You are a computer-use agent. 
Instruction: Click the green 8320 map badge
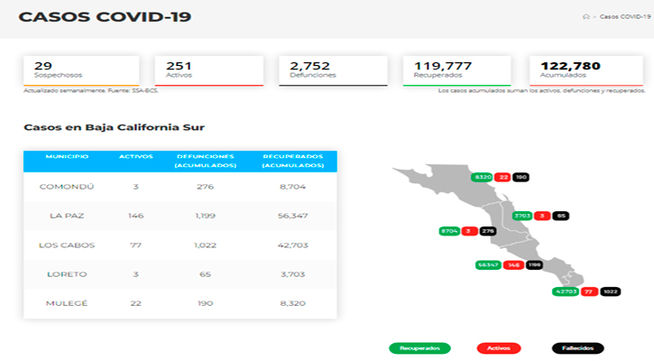(483, 177)
